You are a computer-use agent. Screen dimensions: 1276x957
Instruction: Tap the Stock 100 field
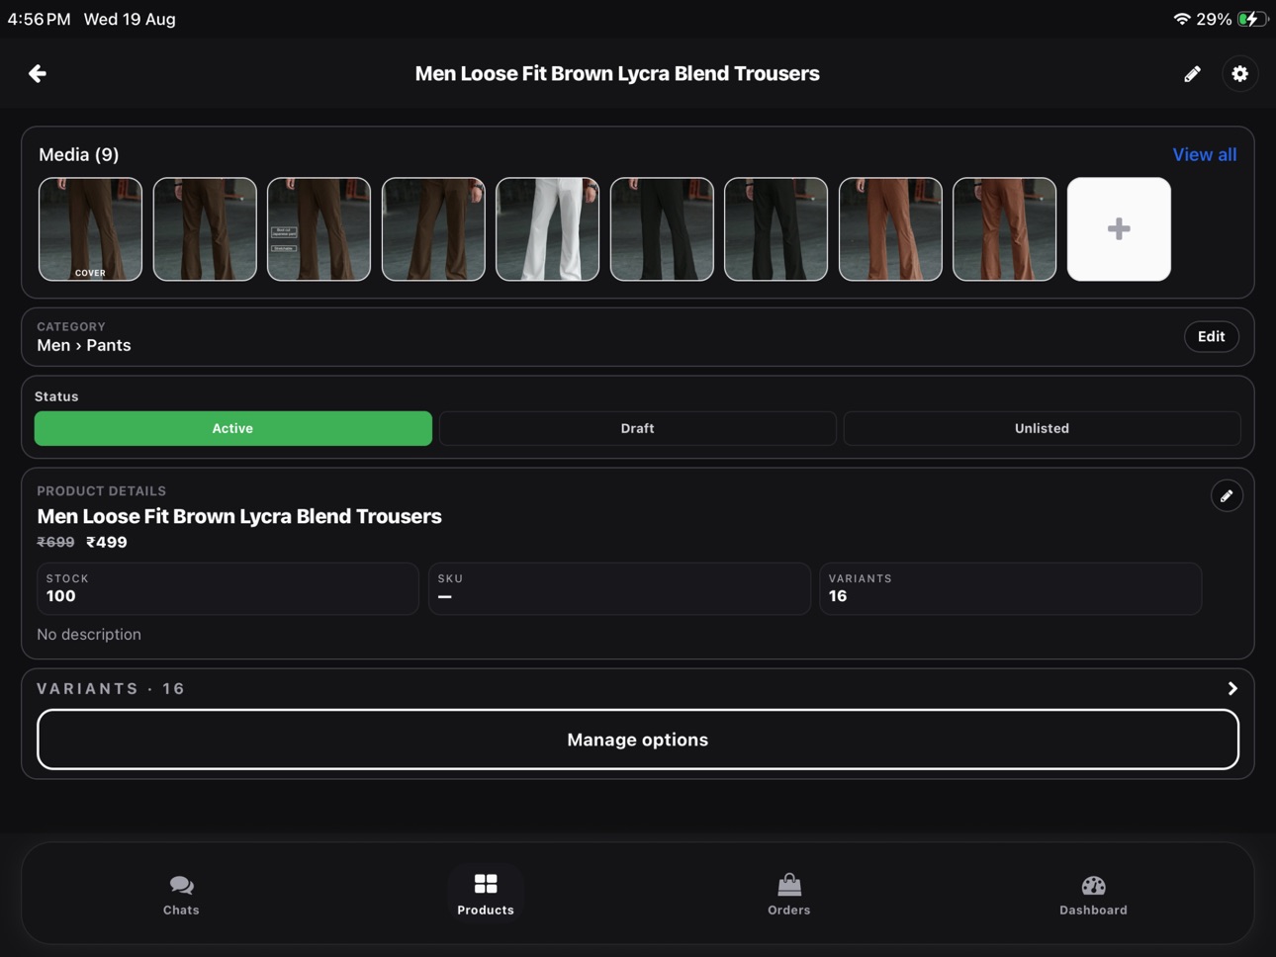(228, 588)
